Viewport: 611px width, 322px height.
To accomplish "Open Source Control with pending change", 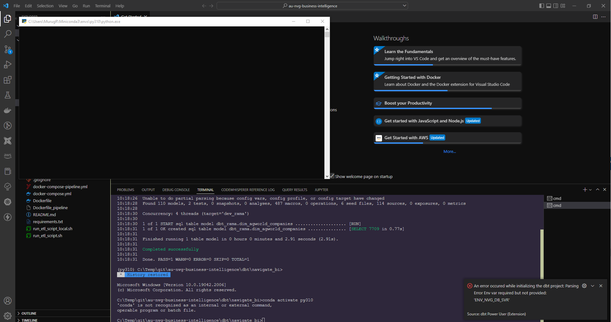I will coord(8,50).
